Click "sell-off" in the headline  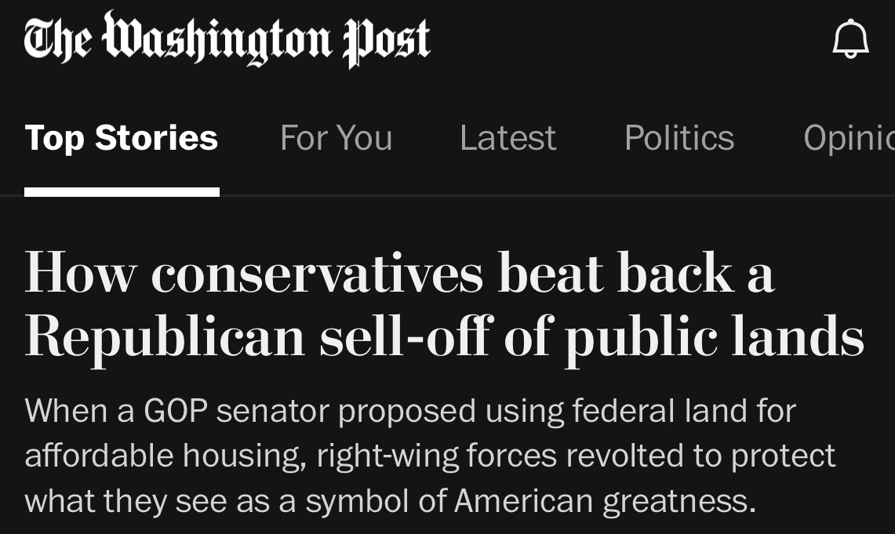pos(406,336)
